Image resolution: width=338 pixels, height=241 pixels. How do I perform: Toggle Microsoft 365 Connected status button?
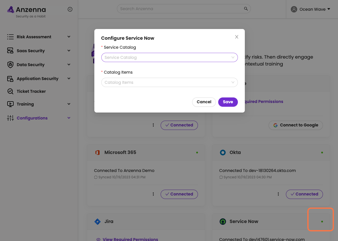[x=179, y=194]
